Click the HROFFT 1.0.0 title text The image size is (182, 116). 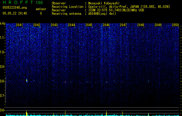[x=23, y=2]
